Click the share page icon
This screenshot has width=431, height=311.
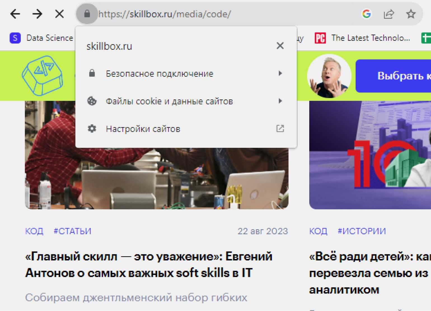coord(388,14)
